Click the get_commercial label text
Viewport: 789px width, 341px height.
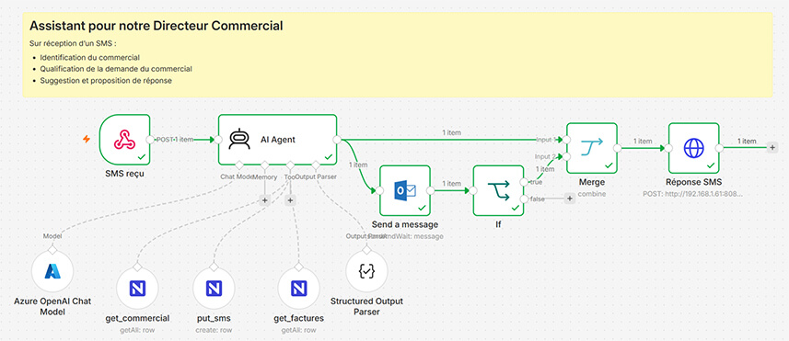[137, 318]
